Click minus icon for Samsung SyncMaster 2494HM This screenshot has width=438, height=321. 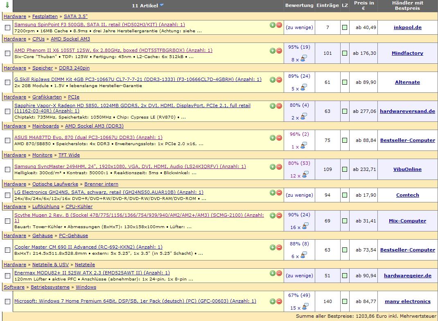(x=279, y=167)
